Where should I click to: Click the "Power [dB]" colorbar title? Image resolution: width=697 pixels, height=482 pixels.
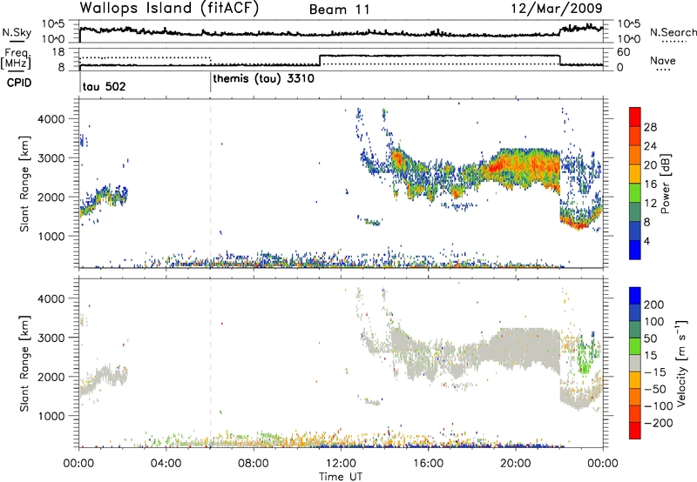tap(665, 184)
